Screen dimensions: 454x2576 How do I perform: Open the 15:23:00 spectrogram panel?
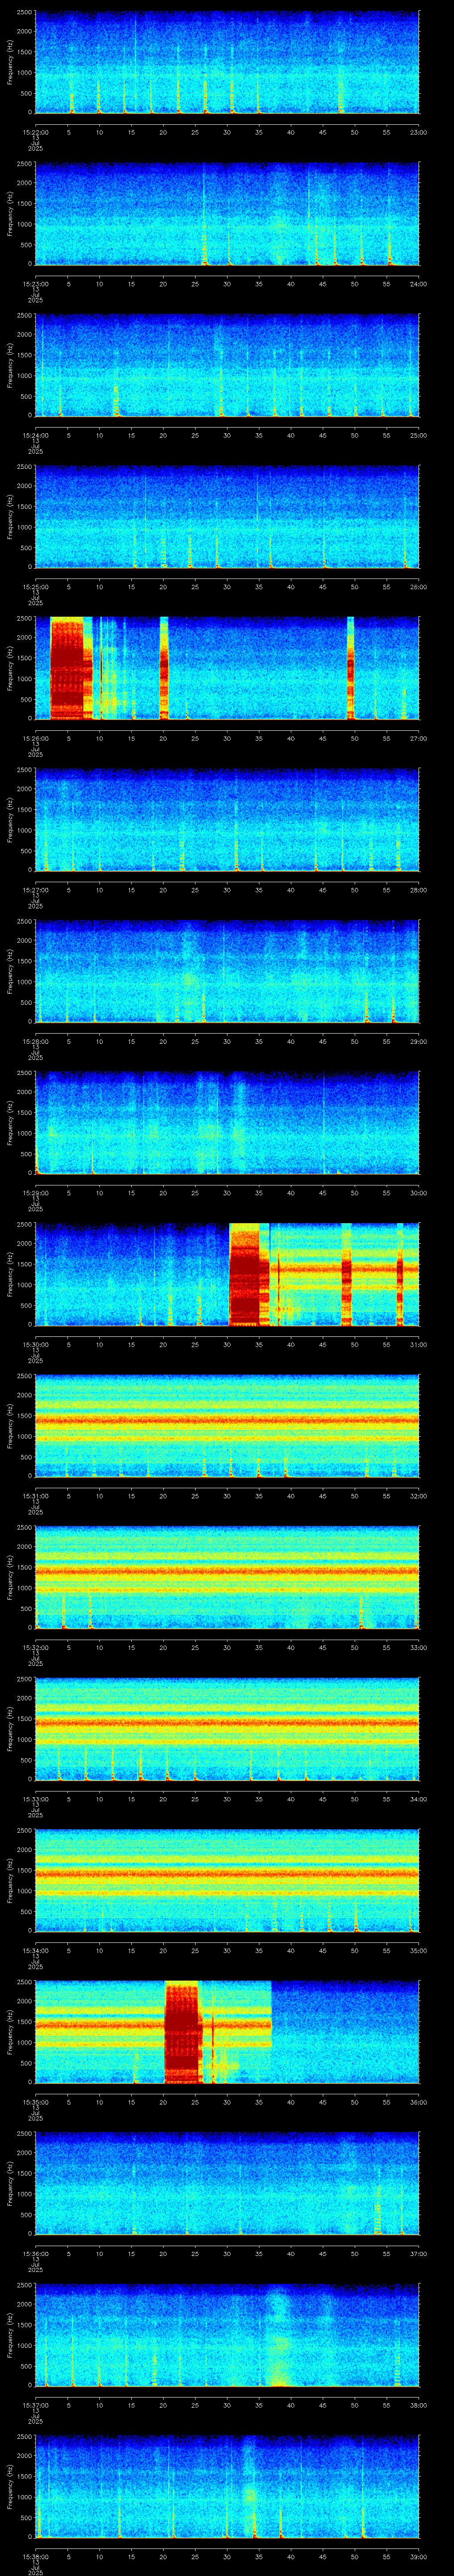pos(227,214)
